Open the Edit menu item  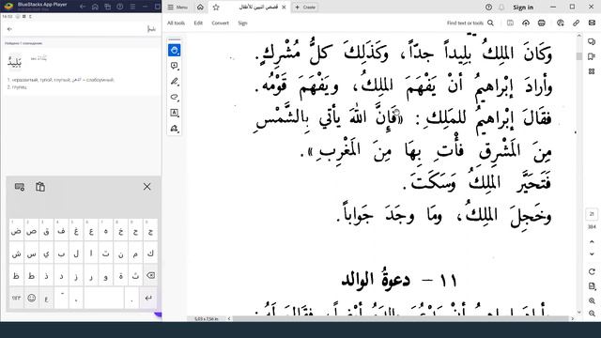click(x=198, y=23)
